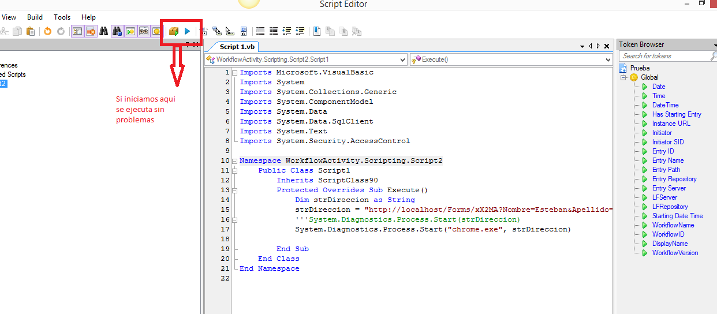
Task: Click the 'End Namespace' line in the editor
Action: click(x=270, y=268)
